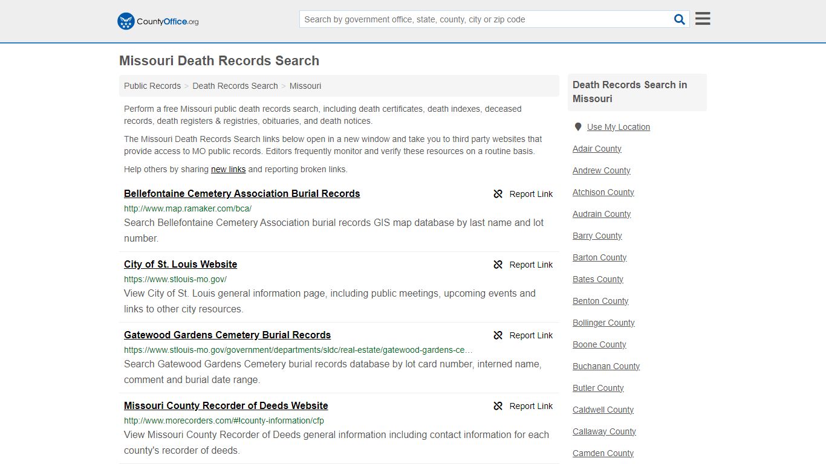826x464 pixels.
Task: Select Barton County
Action: [600, 257]
